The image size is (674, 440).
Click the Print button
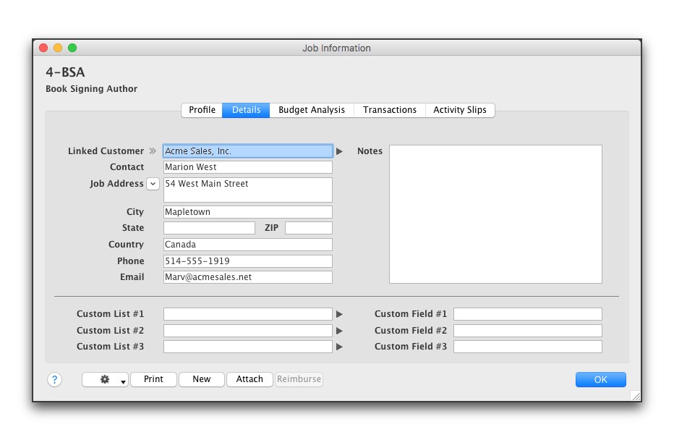pyautogui.click(x=153, y=379)
